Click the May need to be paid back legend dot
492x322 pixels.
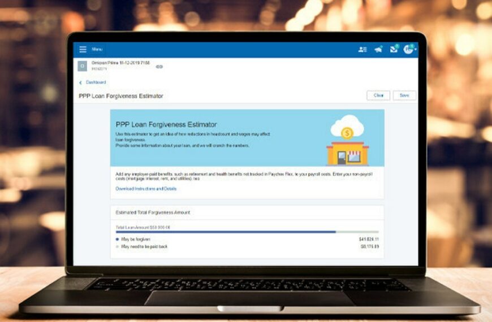[x=118, y=247]
